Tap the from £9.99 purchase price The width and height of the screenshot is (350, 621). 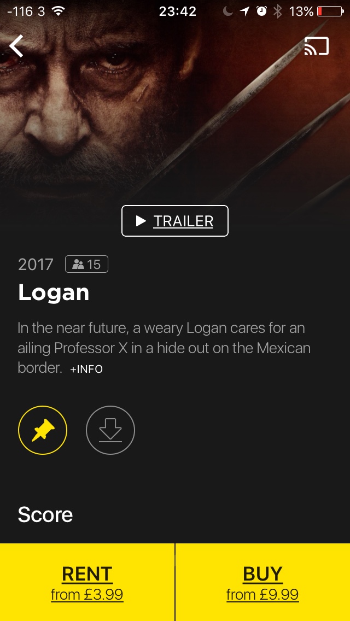click(x=262, y=594)
